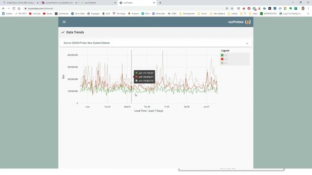Open the Engadget bookmark
Screen dimensions: 312x175
(x=93, y=14)
